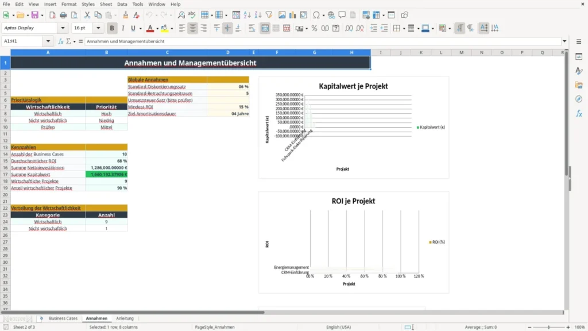Format as percent with the % icon
The width and height of the screenshot is (588, 331).
click(x=314, y=28)
